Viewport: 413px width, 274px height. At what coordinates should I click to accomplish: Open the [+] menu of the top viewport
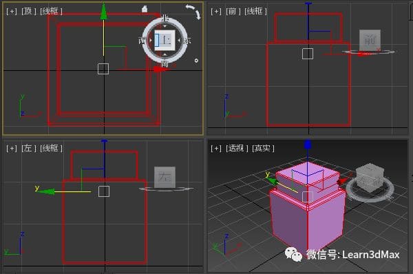coord(12,11)
